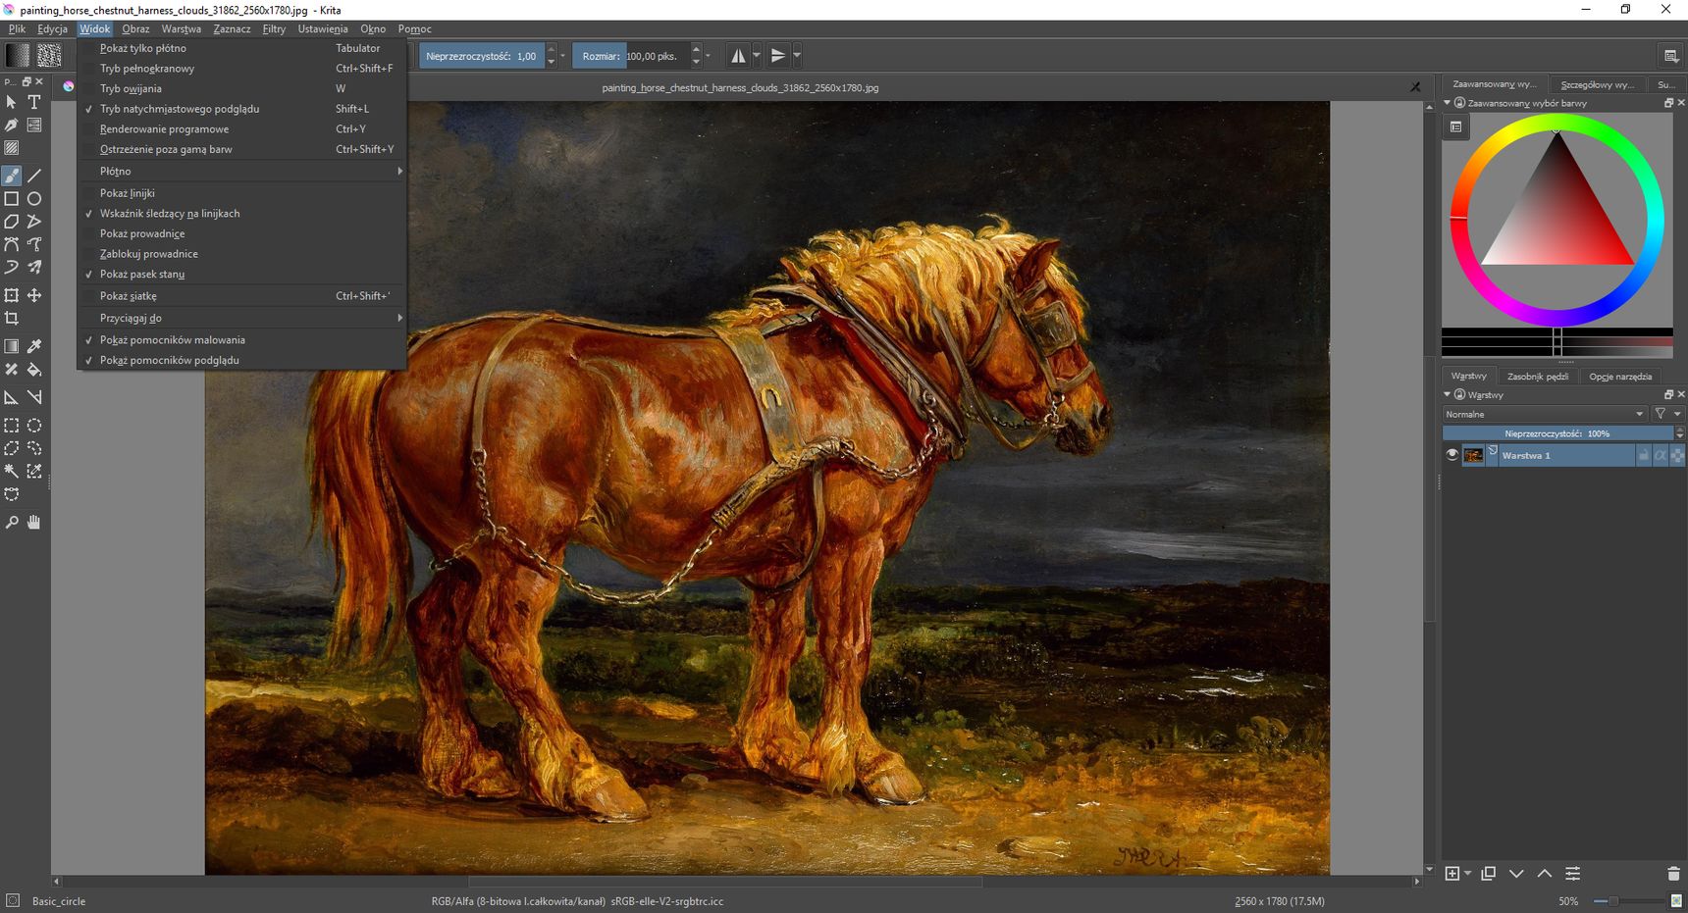Select the Line tool
Image resolution: width=1688 pixels, height=913 pixels.
34,176
